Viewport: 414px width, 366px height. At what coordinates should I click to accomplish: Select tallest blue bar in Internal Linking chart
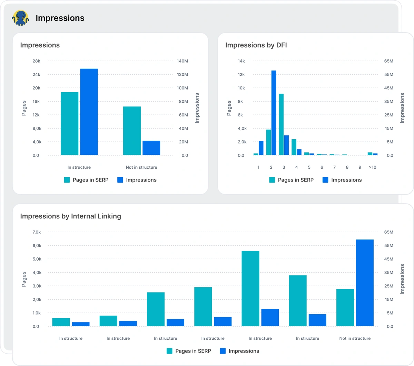pos(365,283)
